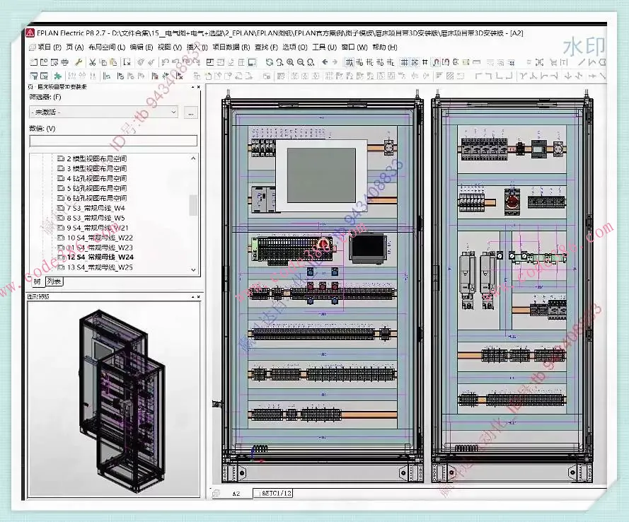Click the green puzzle piece icon
The image size is (629, 522).
pyautogui.click(x=58, y=76)
